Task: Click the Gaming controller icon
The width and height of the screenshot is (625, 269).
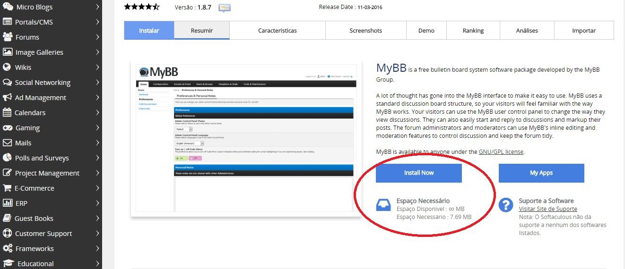Action: coord(8,127)
